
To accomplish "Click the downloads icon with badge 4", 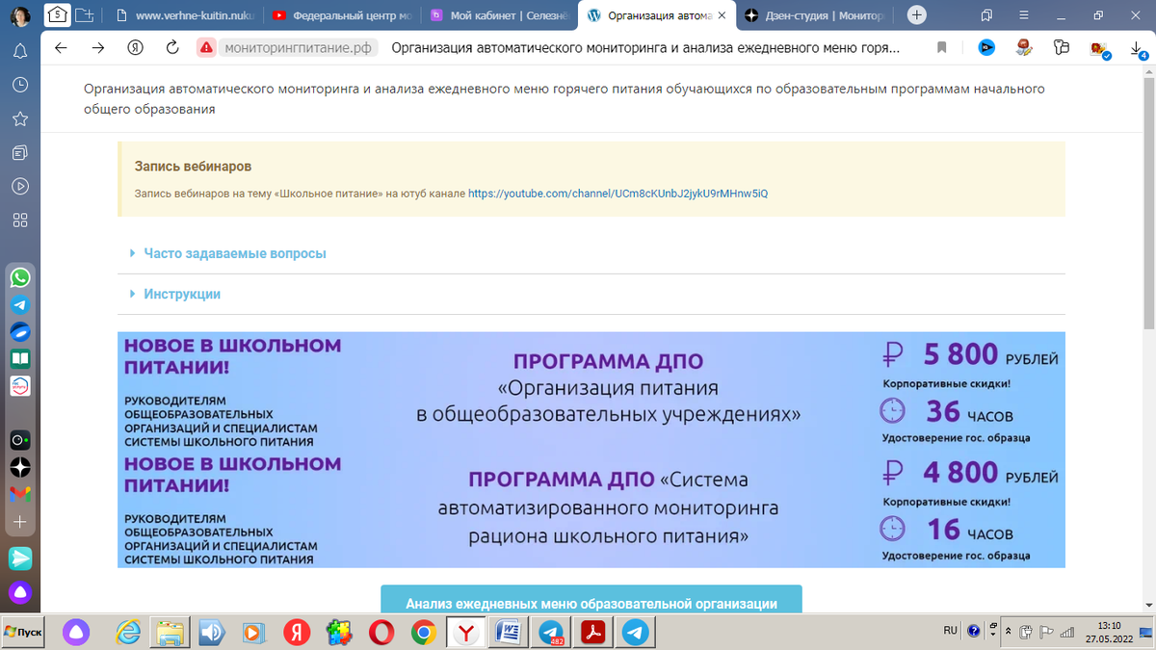I will point(1137,48).
